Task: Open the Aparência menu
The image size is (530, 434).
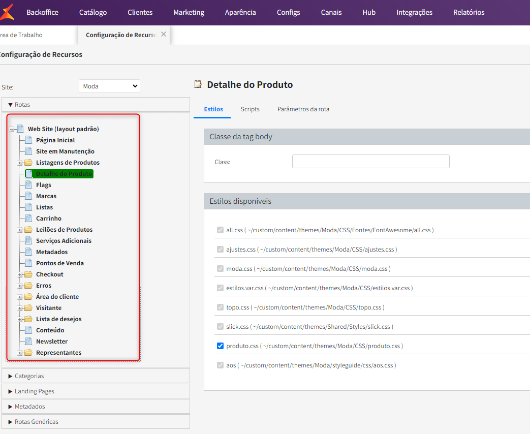Action: click(240, 12)
